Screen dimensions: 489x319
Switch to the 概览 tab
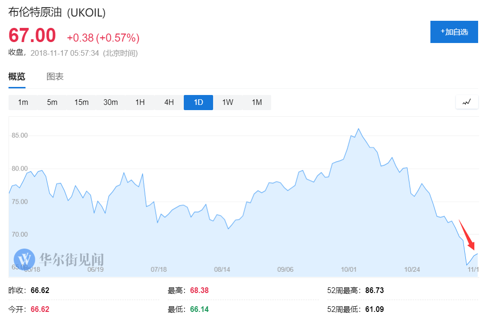[x=17, y=77]
